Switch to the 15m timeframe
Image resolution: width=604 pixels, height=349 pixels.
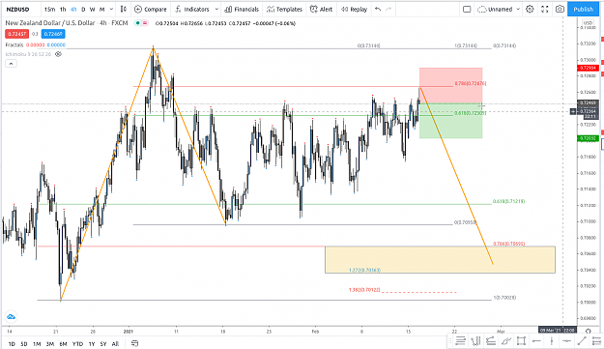(49, 10)
